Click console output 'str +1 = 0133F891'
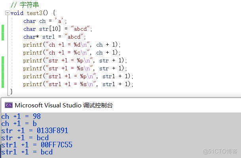 [35, 131]
